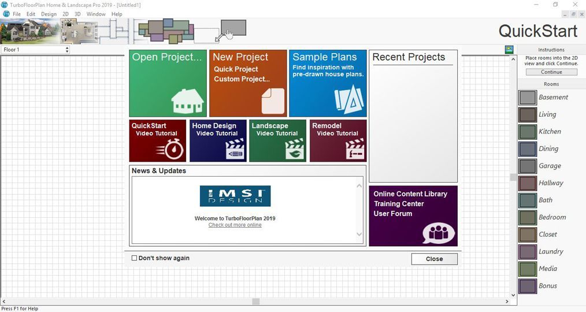This screenshot has width=586, height=312.
Task: Click the house icon on Open Project
Action: pyautogui.click(x=187, y=101)
